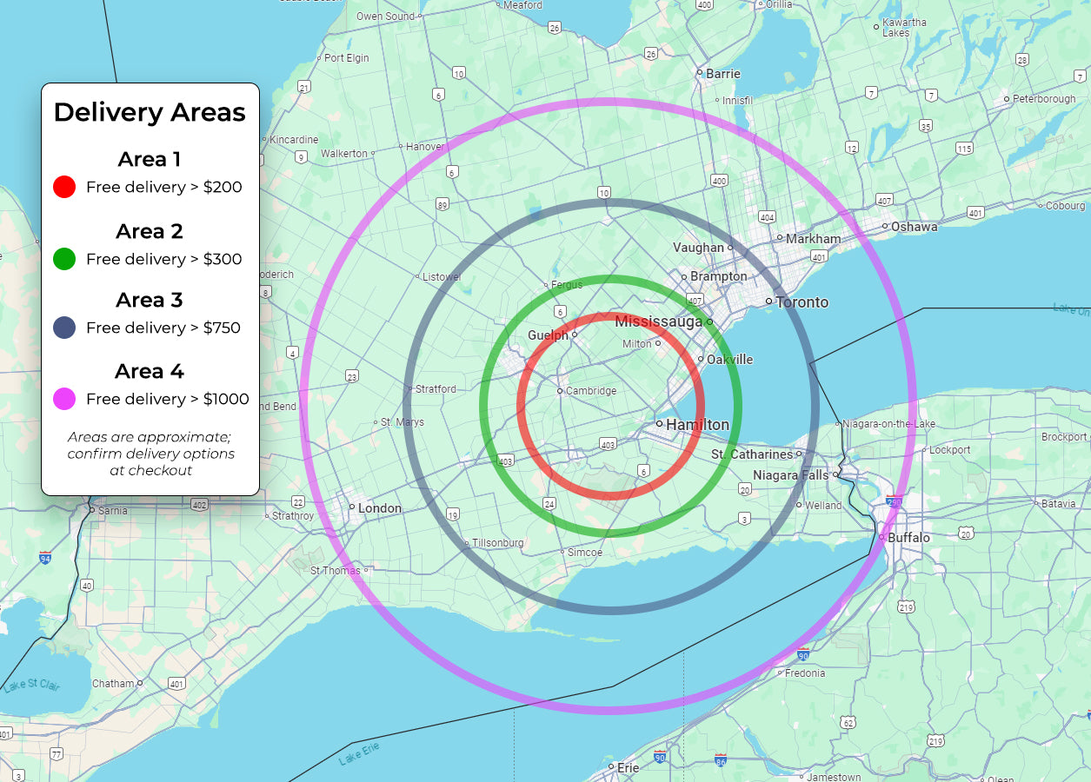
Task: Click the Barrie city marker label
Action: pos(722,74)
